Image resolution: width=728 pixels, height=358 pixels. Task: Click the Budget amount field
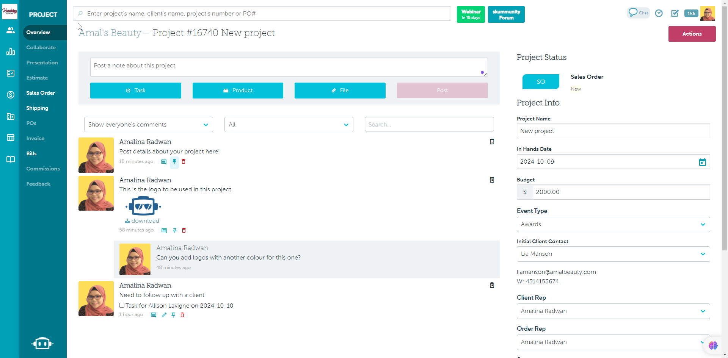(621, 192)
